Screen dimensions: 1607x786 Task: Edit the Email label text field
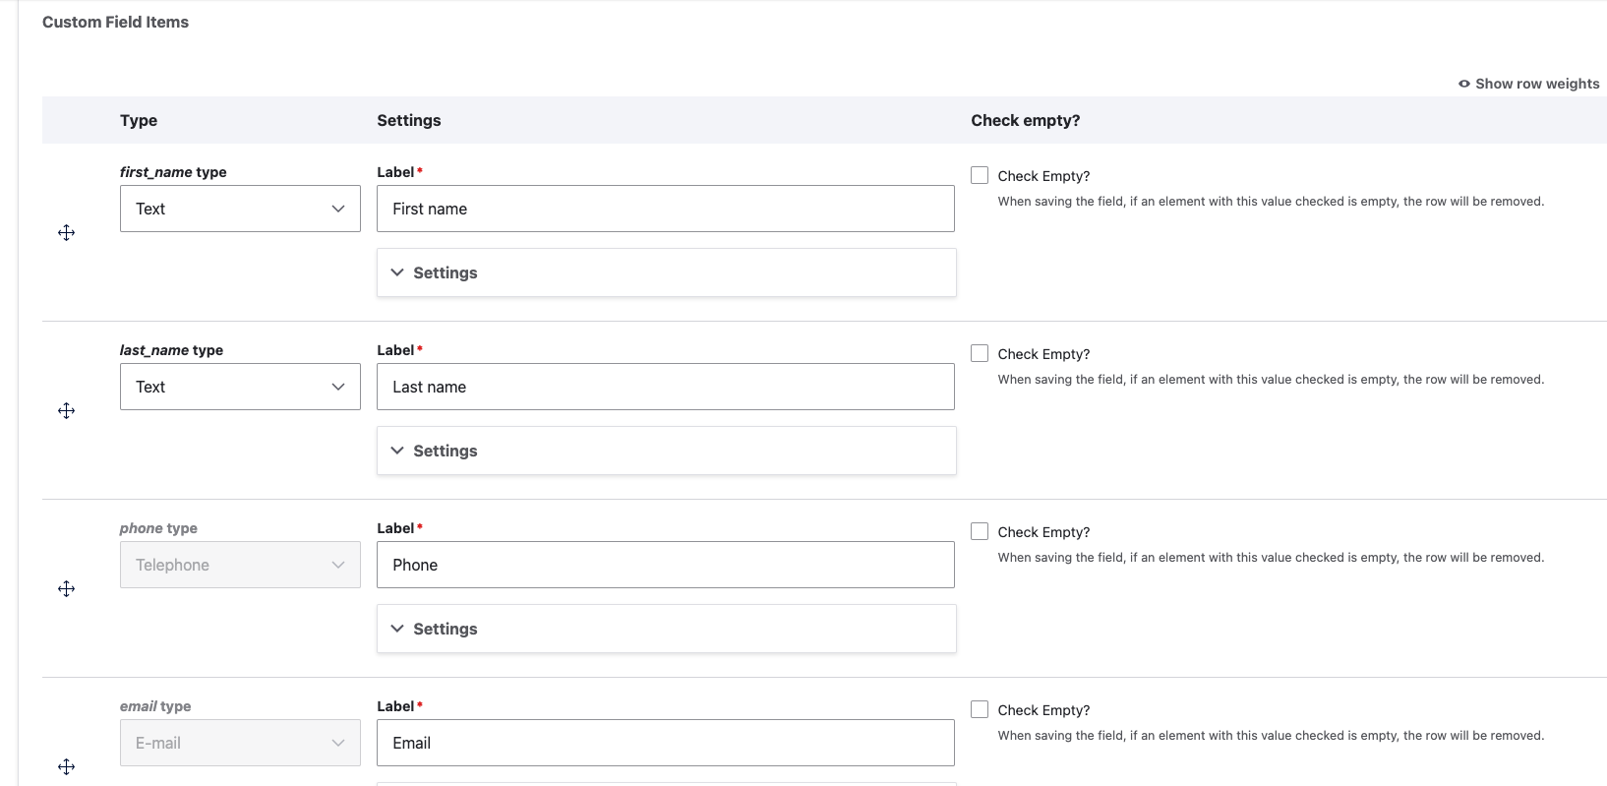(x=665, y=743)
